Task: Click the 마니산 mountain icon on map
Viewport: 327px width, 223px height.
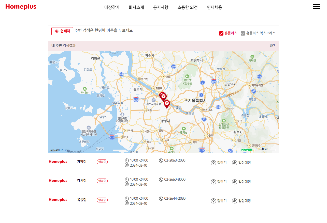Action: [x=85, y=89]
